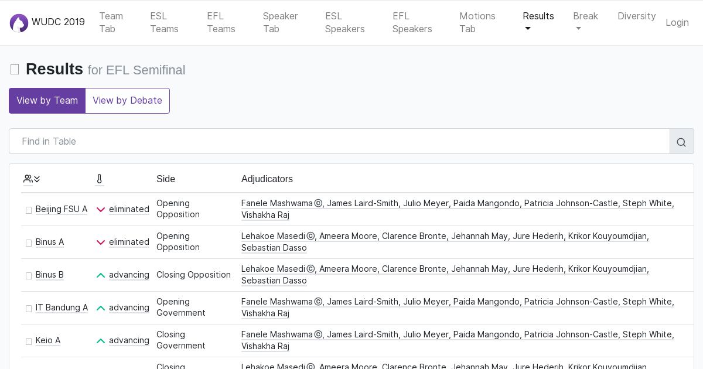This screenshot has height=369, width=703.
Task: Click 'advancing' status for Binus B
Action: [129, 275]
